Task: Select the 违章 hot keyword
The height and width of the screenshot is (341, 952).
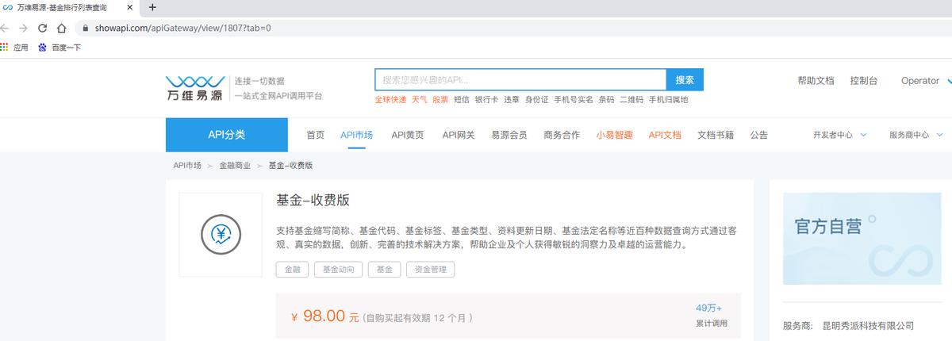Action: point(512,100)
